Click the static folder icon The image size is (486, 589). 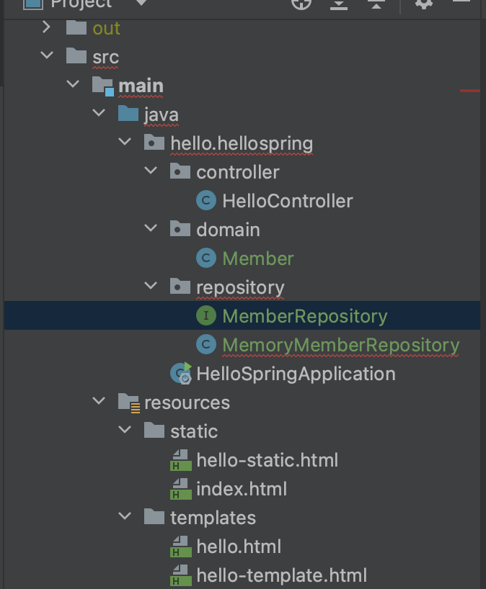tap(154, 430)
